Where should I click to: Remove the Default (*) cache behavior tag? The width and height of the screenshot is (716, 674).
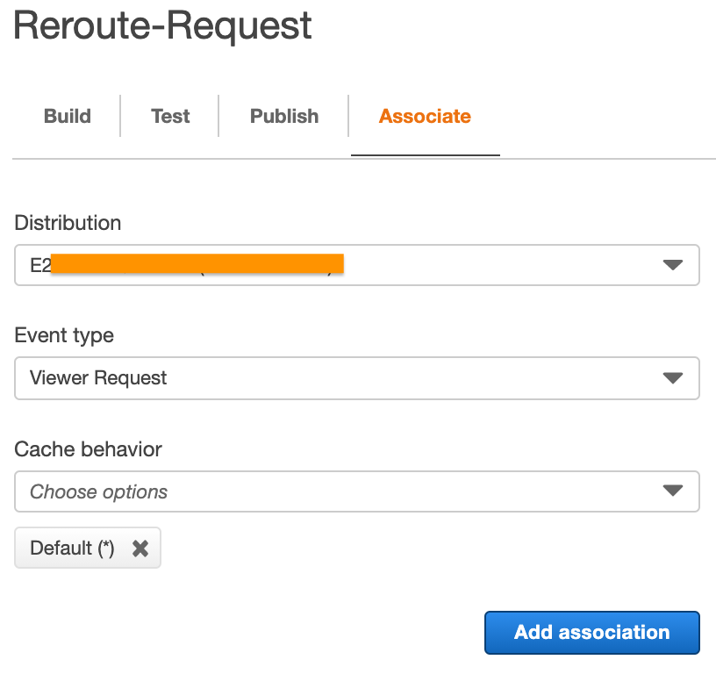click(140, 549)
